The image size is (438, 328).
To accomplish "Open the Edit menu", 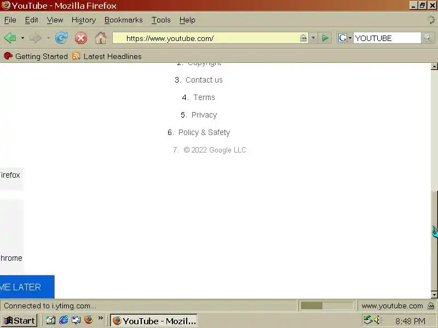I will tap(31, 20).
